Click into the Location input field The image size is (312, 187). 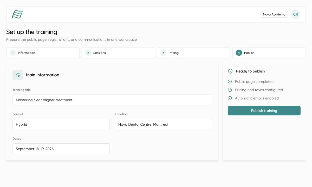(x=164, y=124)
